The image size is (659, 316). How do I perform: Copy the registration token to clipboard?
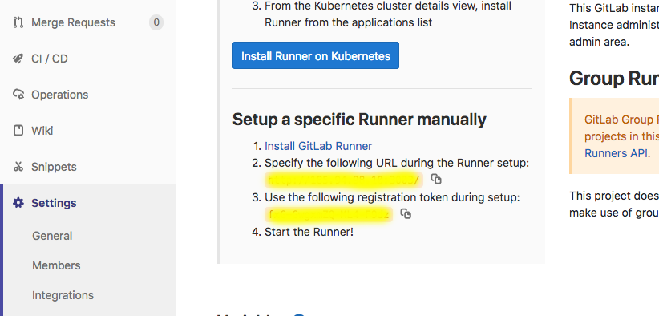[x=406, y=214]
